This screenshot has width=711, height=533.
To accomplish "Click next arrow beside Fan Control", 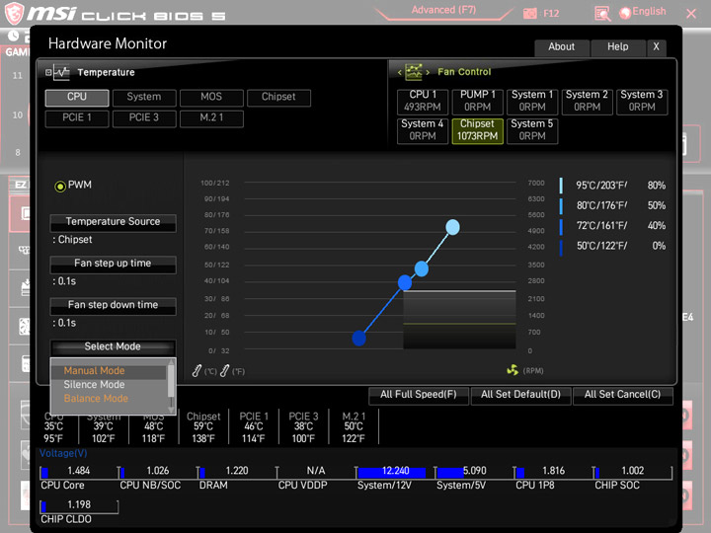I will 428,72.
